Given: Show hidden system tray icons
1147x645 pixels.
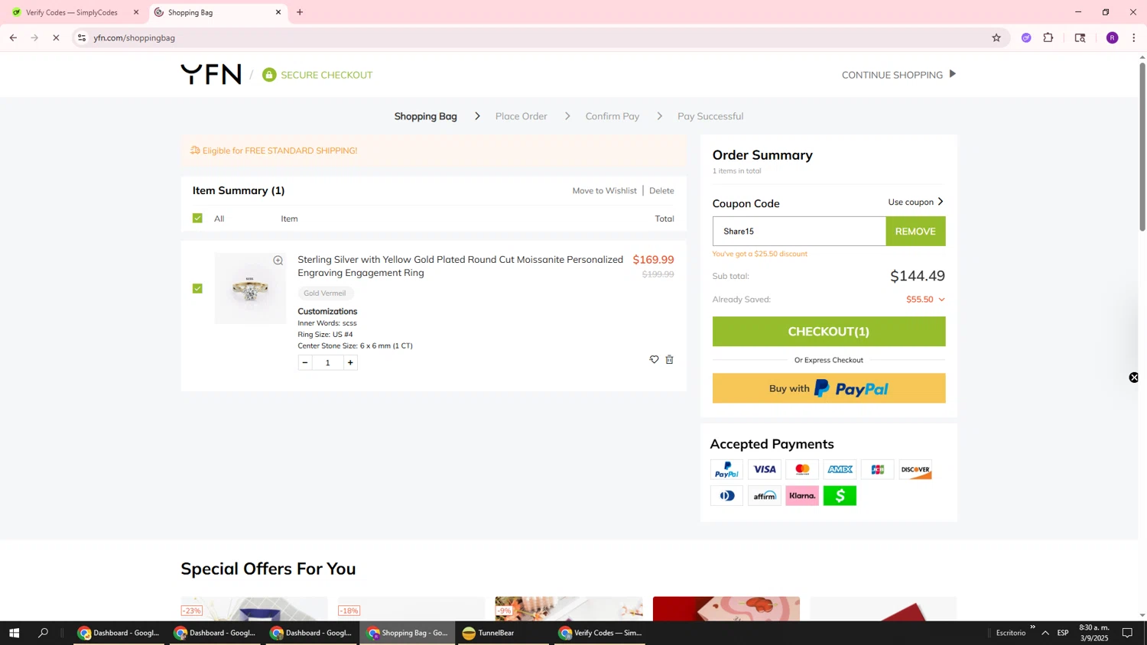Looking at the screenshot, I should [1045, 633].
